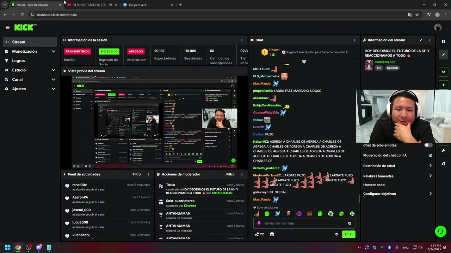
Task: Open Filtro in Feed de actividades
Action: (x=136, y=174)
